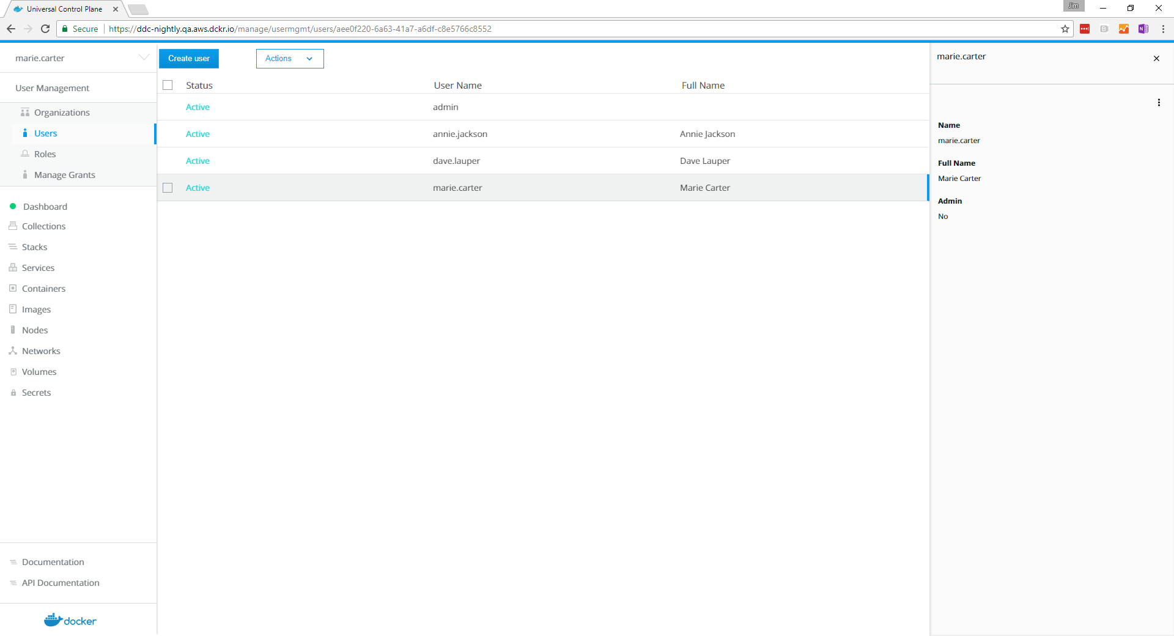Open the three-dot menu in details panel

(x=1159, y=103)
